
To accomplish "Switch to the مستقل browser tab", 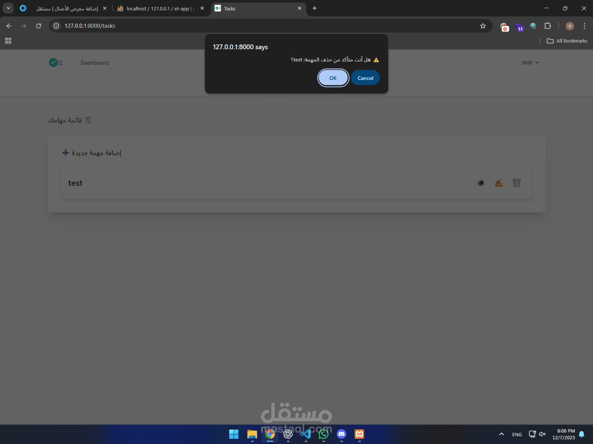I will tap(67, 9).
